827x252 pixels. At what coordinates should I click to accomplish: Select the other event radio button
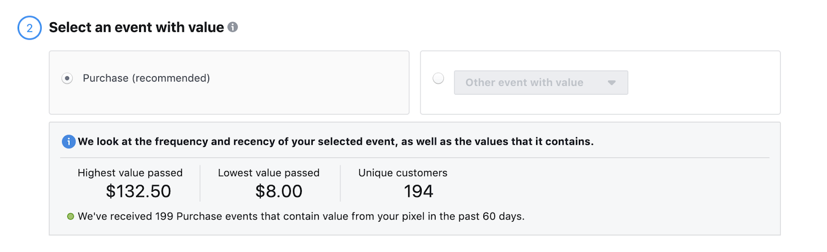click(x=438, y=78)
